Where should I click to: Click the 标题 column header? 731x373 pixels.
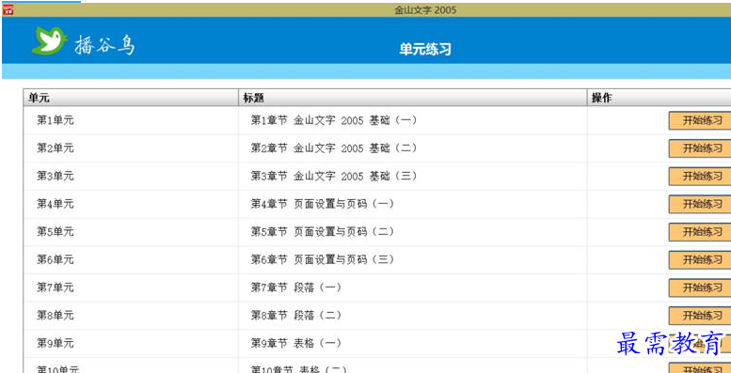coord(413,98)
